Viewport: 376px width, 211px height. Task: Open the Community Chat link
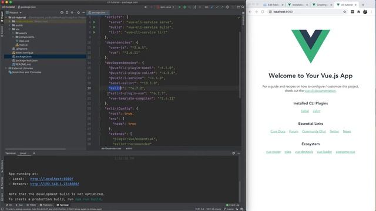coord(314,131)
